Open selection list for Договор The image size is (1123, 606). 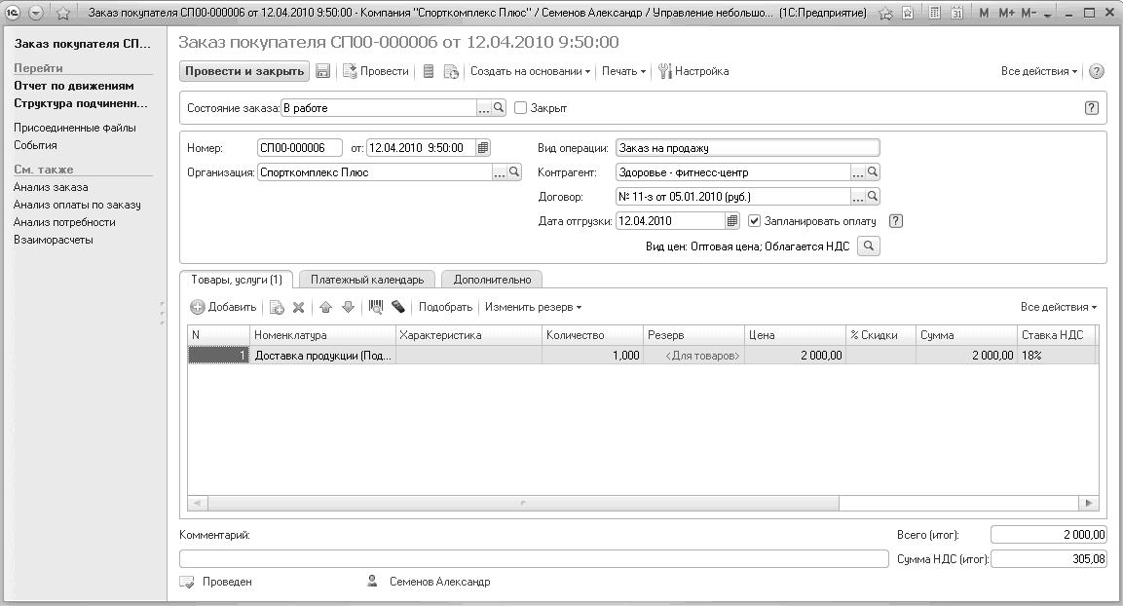pos(857,196)
